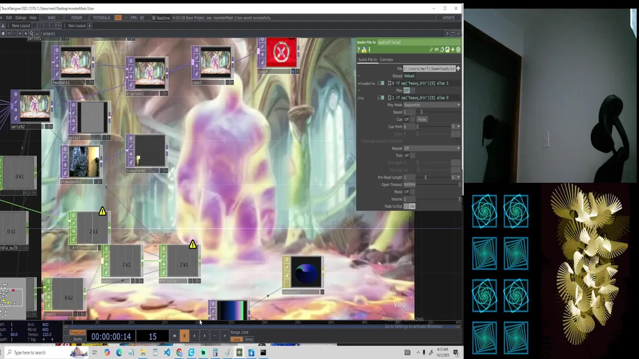The image size is (639, 359).
Task: Click the plus icon in parameter header
Action: pos(453,50)
